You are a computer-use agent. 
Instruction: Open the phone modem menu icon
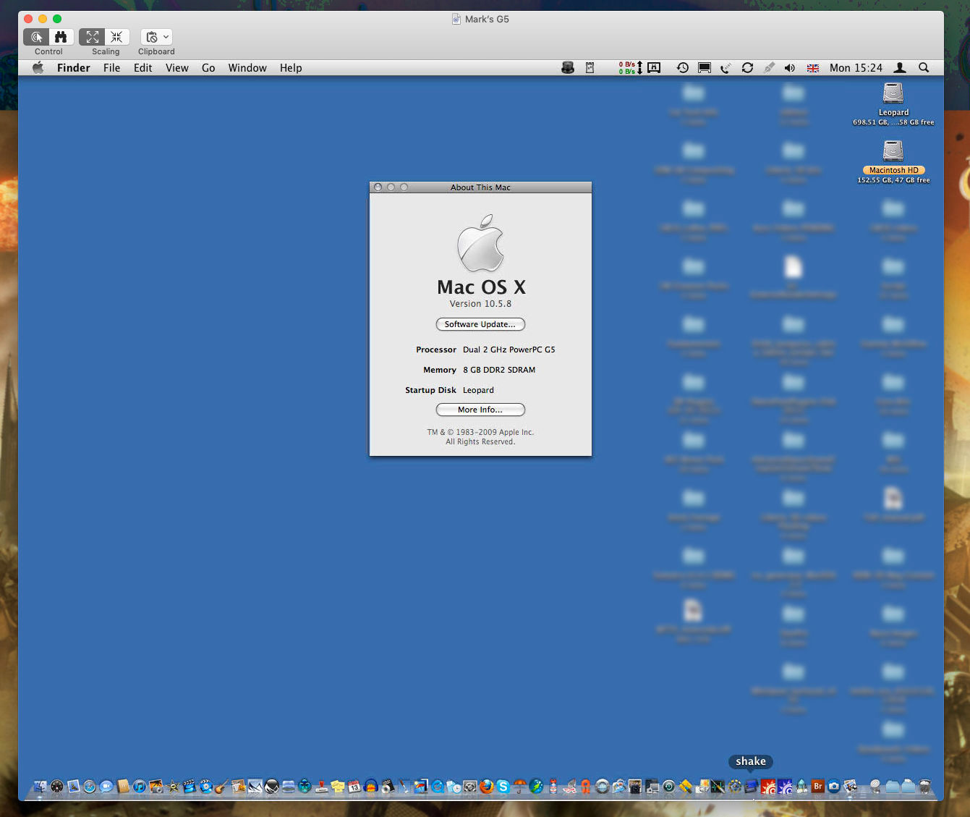point(726,68)
